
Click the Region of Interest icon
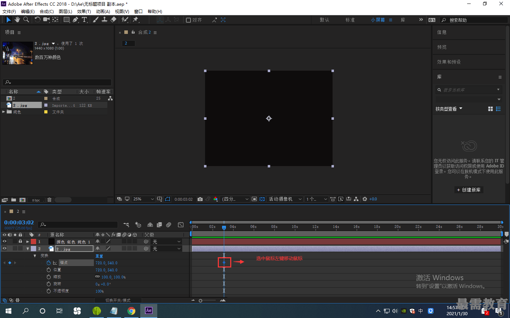(x=254, y=199)
